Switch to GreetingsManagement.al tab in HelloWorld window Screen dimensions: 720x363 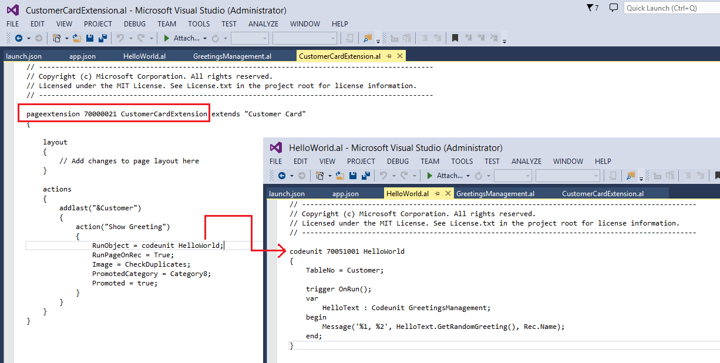495,194
